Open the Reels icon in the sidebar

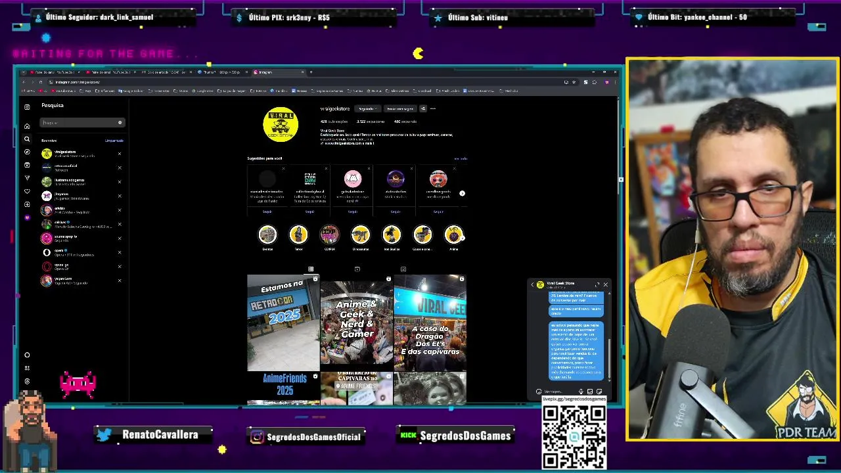coord(27,165)
